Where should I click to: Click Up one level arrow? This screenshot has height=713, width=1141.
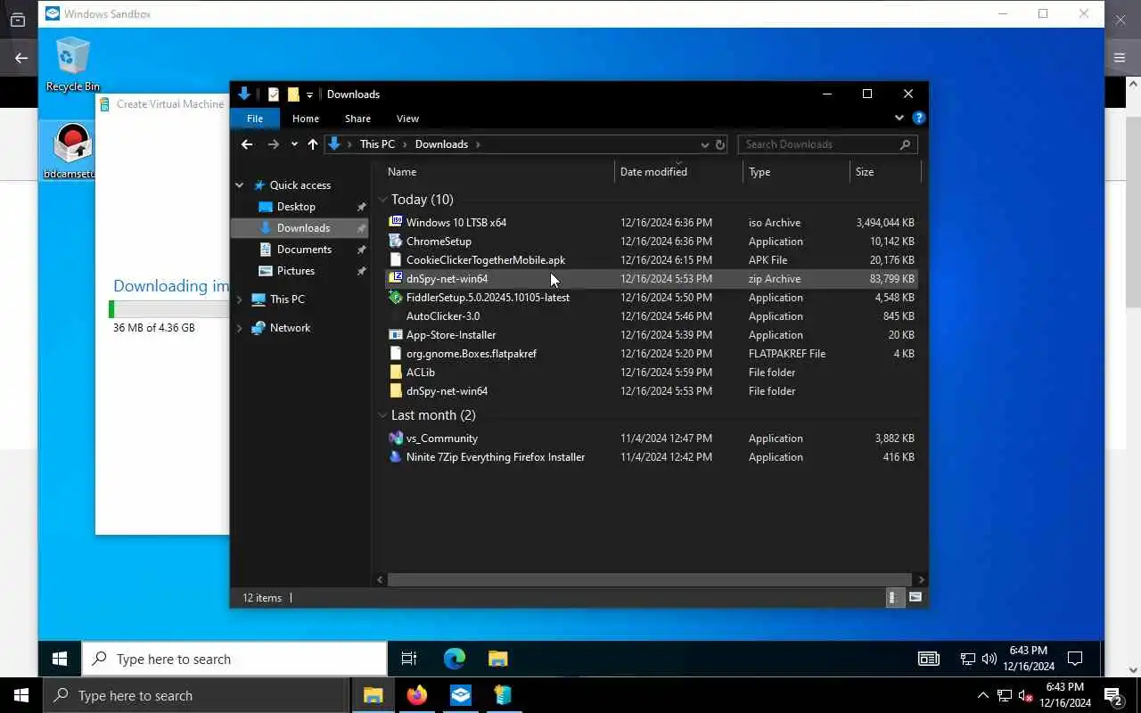tap(312, 144)
